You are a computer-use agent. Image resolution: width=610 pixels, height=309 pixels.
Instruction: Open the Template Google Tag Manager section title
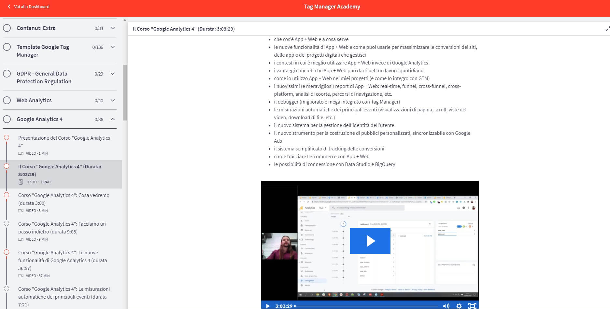[x=43, y=51]
